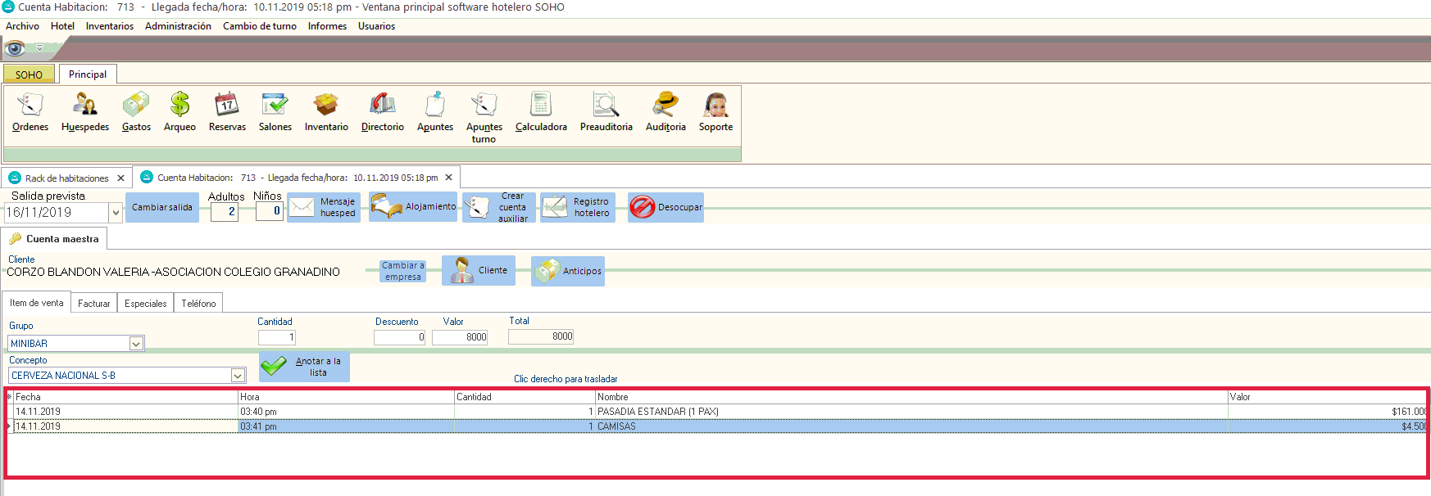Click the Cambiar salida button
This screenshot has width=1431, height=496.
point(162,208)
